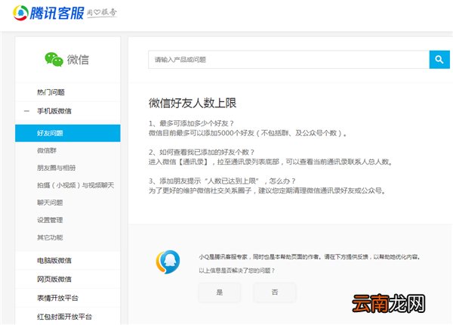Screen dimensions: 453x325
Task: Open the 聊天问题 sidebar item
Action: click(50, 203)
